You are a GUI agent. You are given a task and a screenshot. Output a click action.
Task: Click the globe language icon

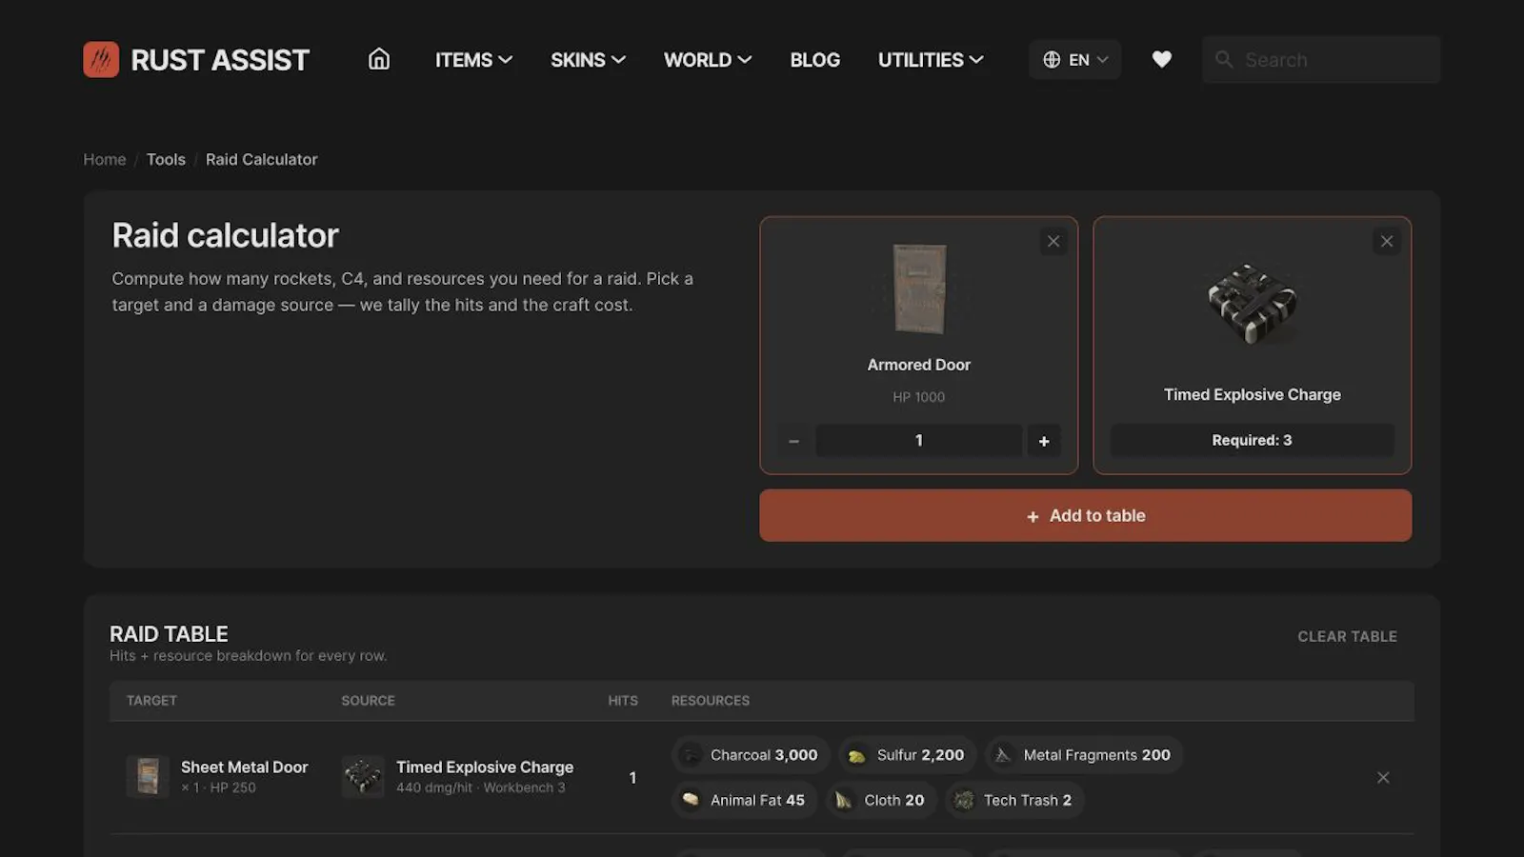pos(1052,59)
